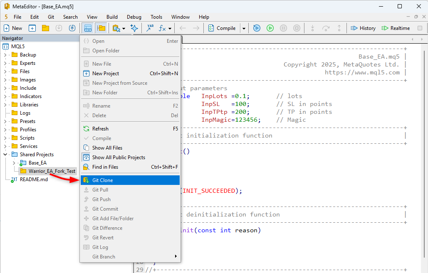
Task: Expand the Indicators folder node
Action: click(5, 96)
